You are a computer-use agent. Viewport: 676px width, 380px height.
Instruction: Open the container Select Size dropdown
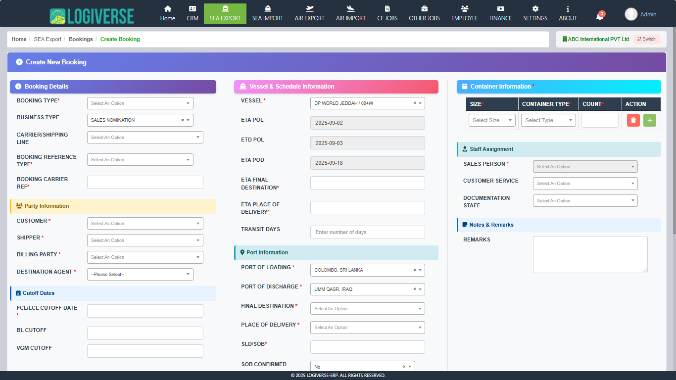click(492, 120)
